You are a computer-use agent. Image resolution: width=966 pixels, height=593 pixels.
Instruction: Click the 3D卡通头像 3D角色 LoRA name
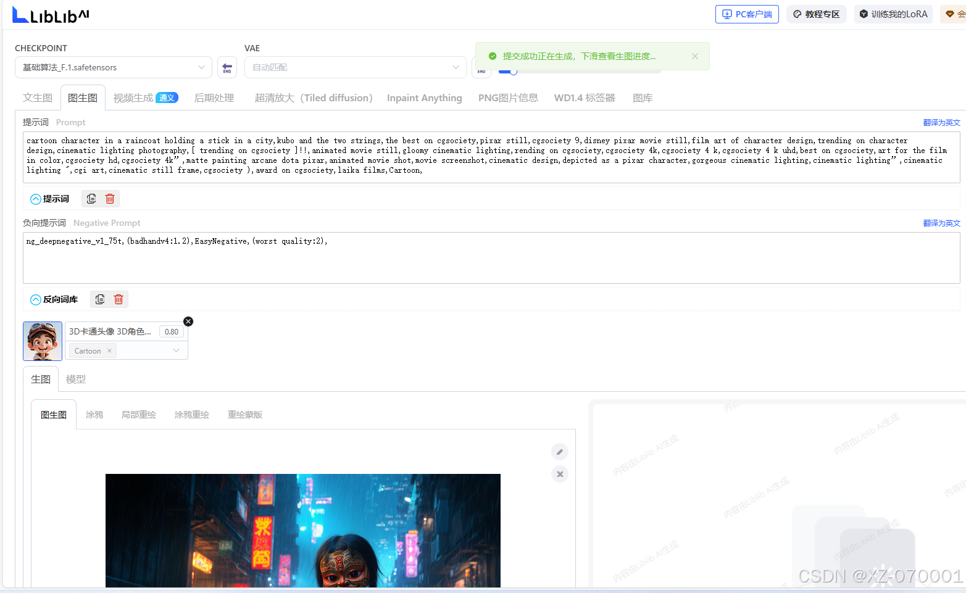[110, 331]
